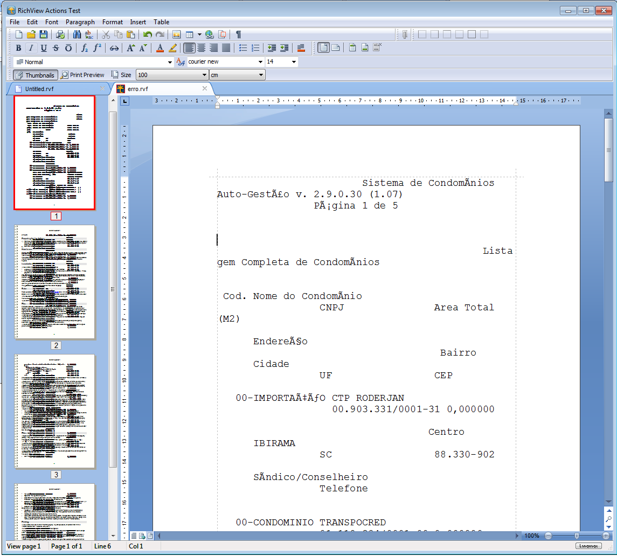617x556 pixels.
Task: Click the Zoom in plus button
Action: pyautogui.click(x=606, y=536)
